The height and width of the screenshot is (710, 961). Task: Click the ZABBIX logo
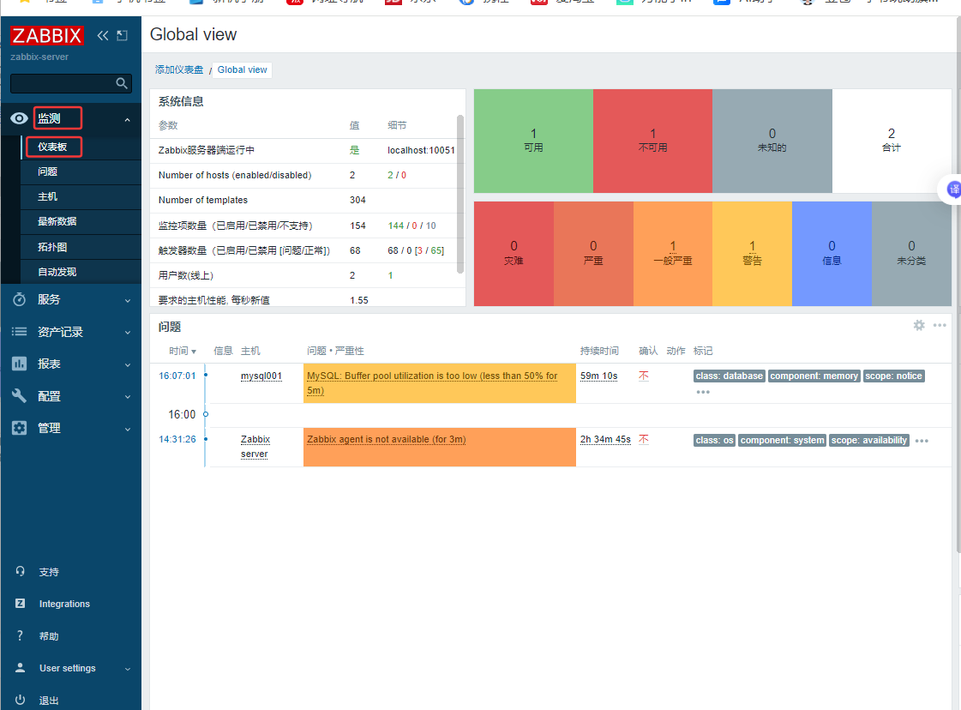(46, 35)
